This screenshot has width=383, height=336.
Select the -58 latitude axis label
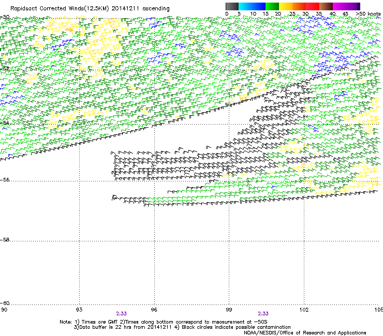(x=5, y=240)
